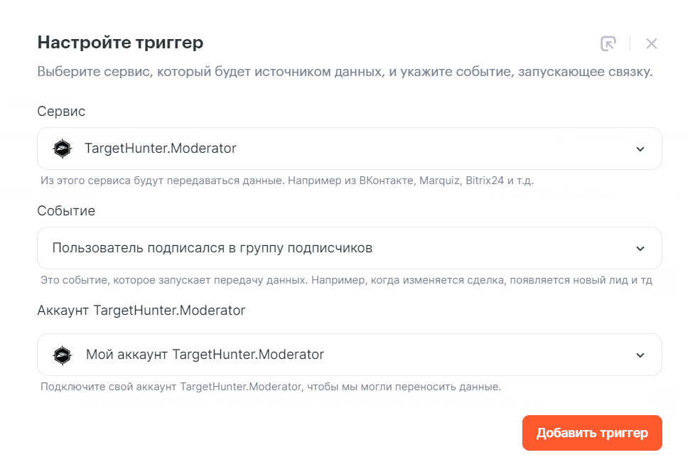The height and width of the screenshot is (472, 695).
Task: Click the TargetHunter logo in account field
Action: [63, 355]
